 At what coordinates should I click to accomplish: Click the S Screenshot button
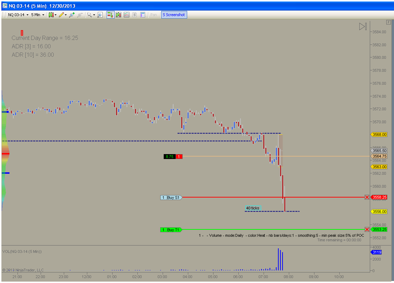tap(174, 15)
